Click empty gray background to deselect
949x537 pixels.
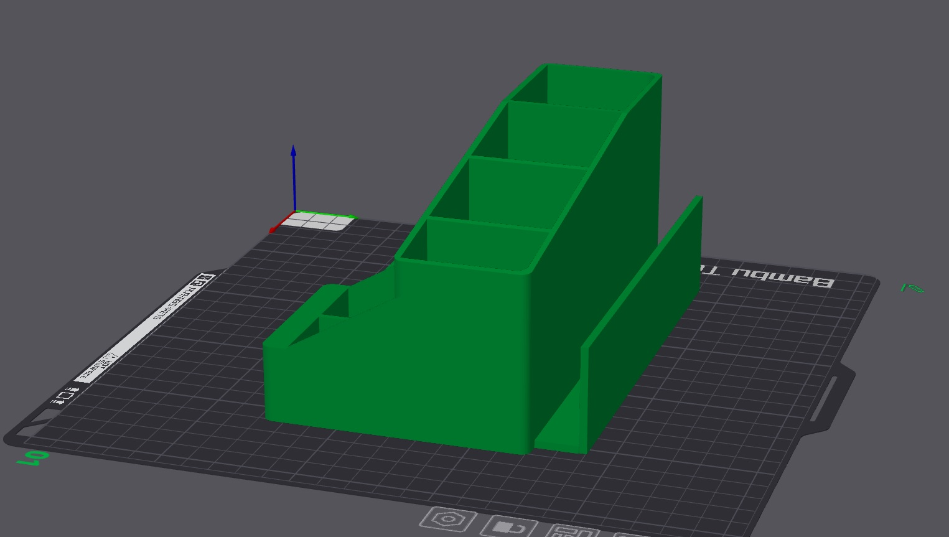156,93
